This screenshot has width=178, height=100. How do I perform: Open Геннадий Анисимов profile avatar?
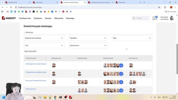coord(172,18)
